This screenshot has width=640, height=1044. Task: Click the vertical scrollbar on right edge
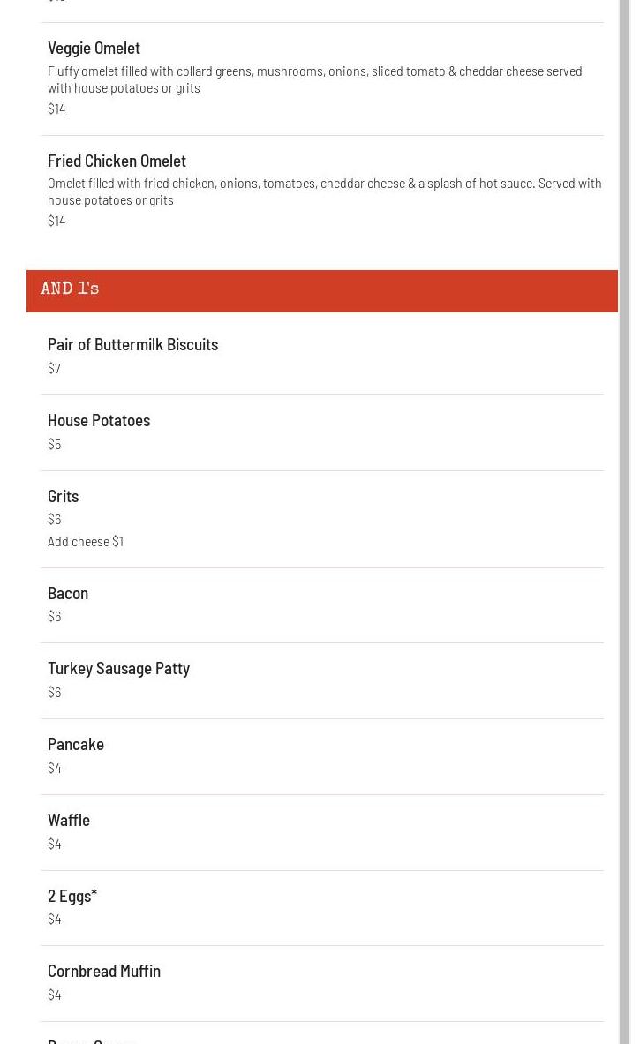pyautogui.click(x=624, y=530)
